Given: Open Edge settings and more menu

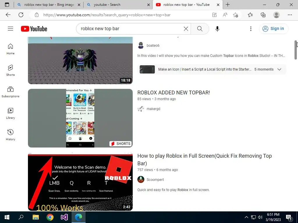Looking at the screenshot, I should [290, 15].
